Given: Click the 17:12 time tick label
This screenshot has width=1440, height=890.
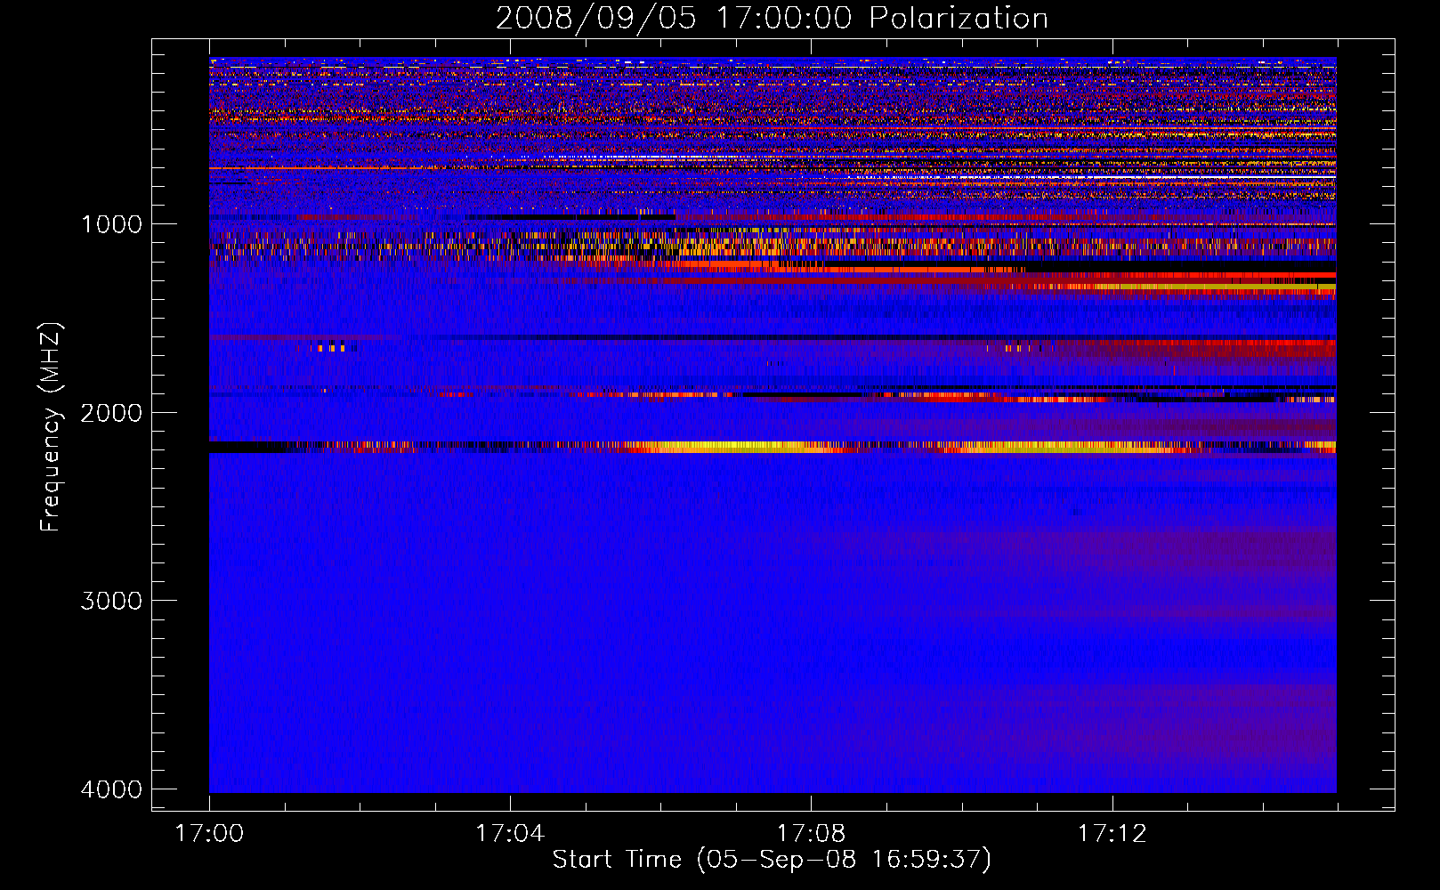Looking at the screenshot, I should tap(1112, 833).
